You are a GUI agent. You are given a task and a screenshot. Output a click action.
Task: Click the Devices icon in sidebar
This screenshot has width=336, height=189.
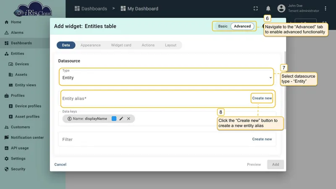click(11, 64)
